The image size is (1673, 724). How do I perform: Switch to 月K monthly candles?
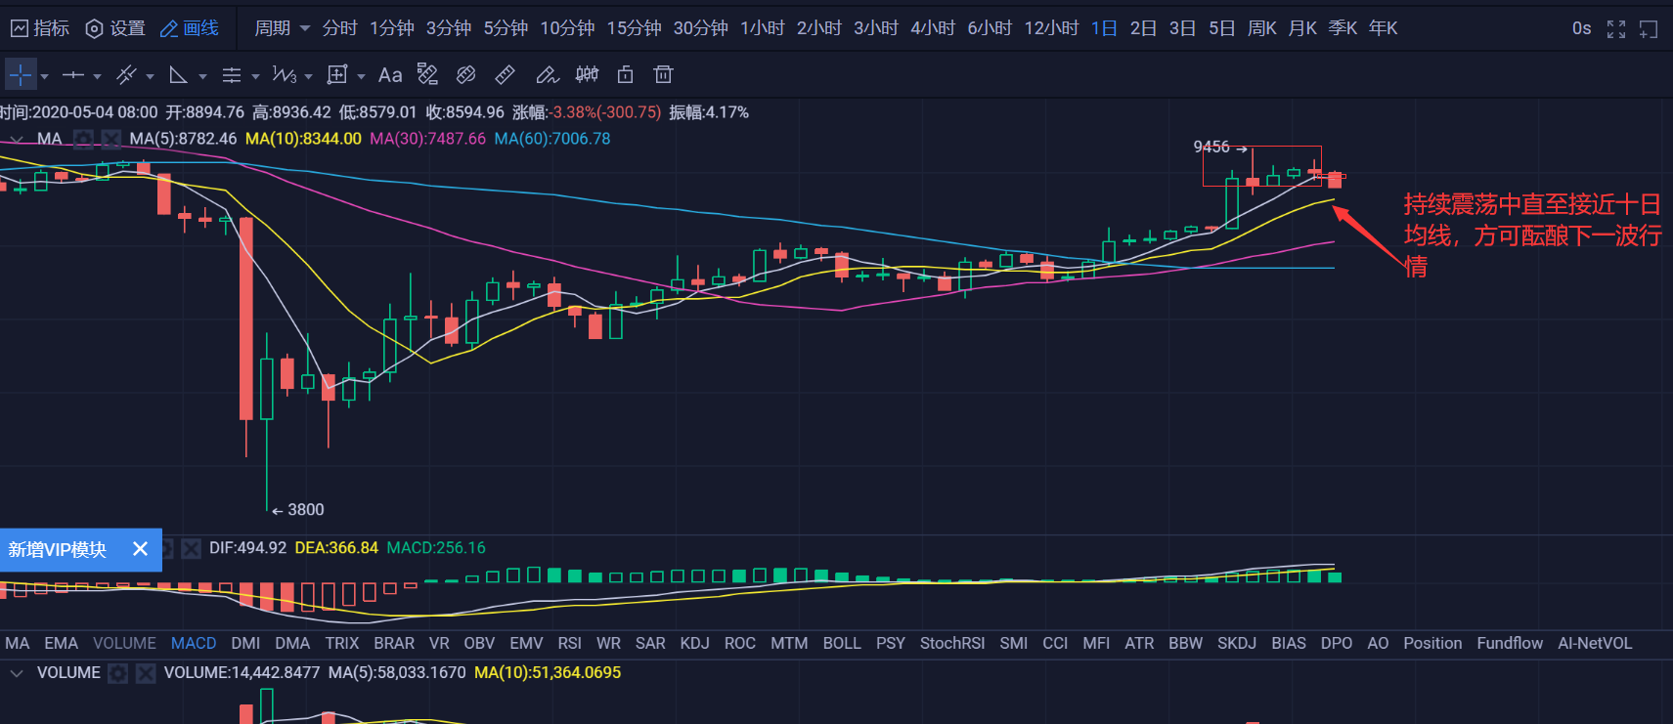(x=1302, y=28)
